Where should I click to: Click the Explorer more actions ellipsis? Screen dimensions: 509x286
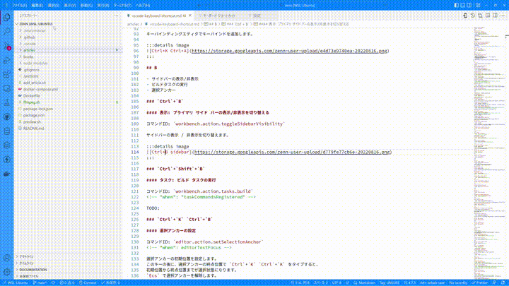pos(116,16)
